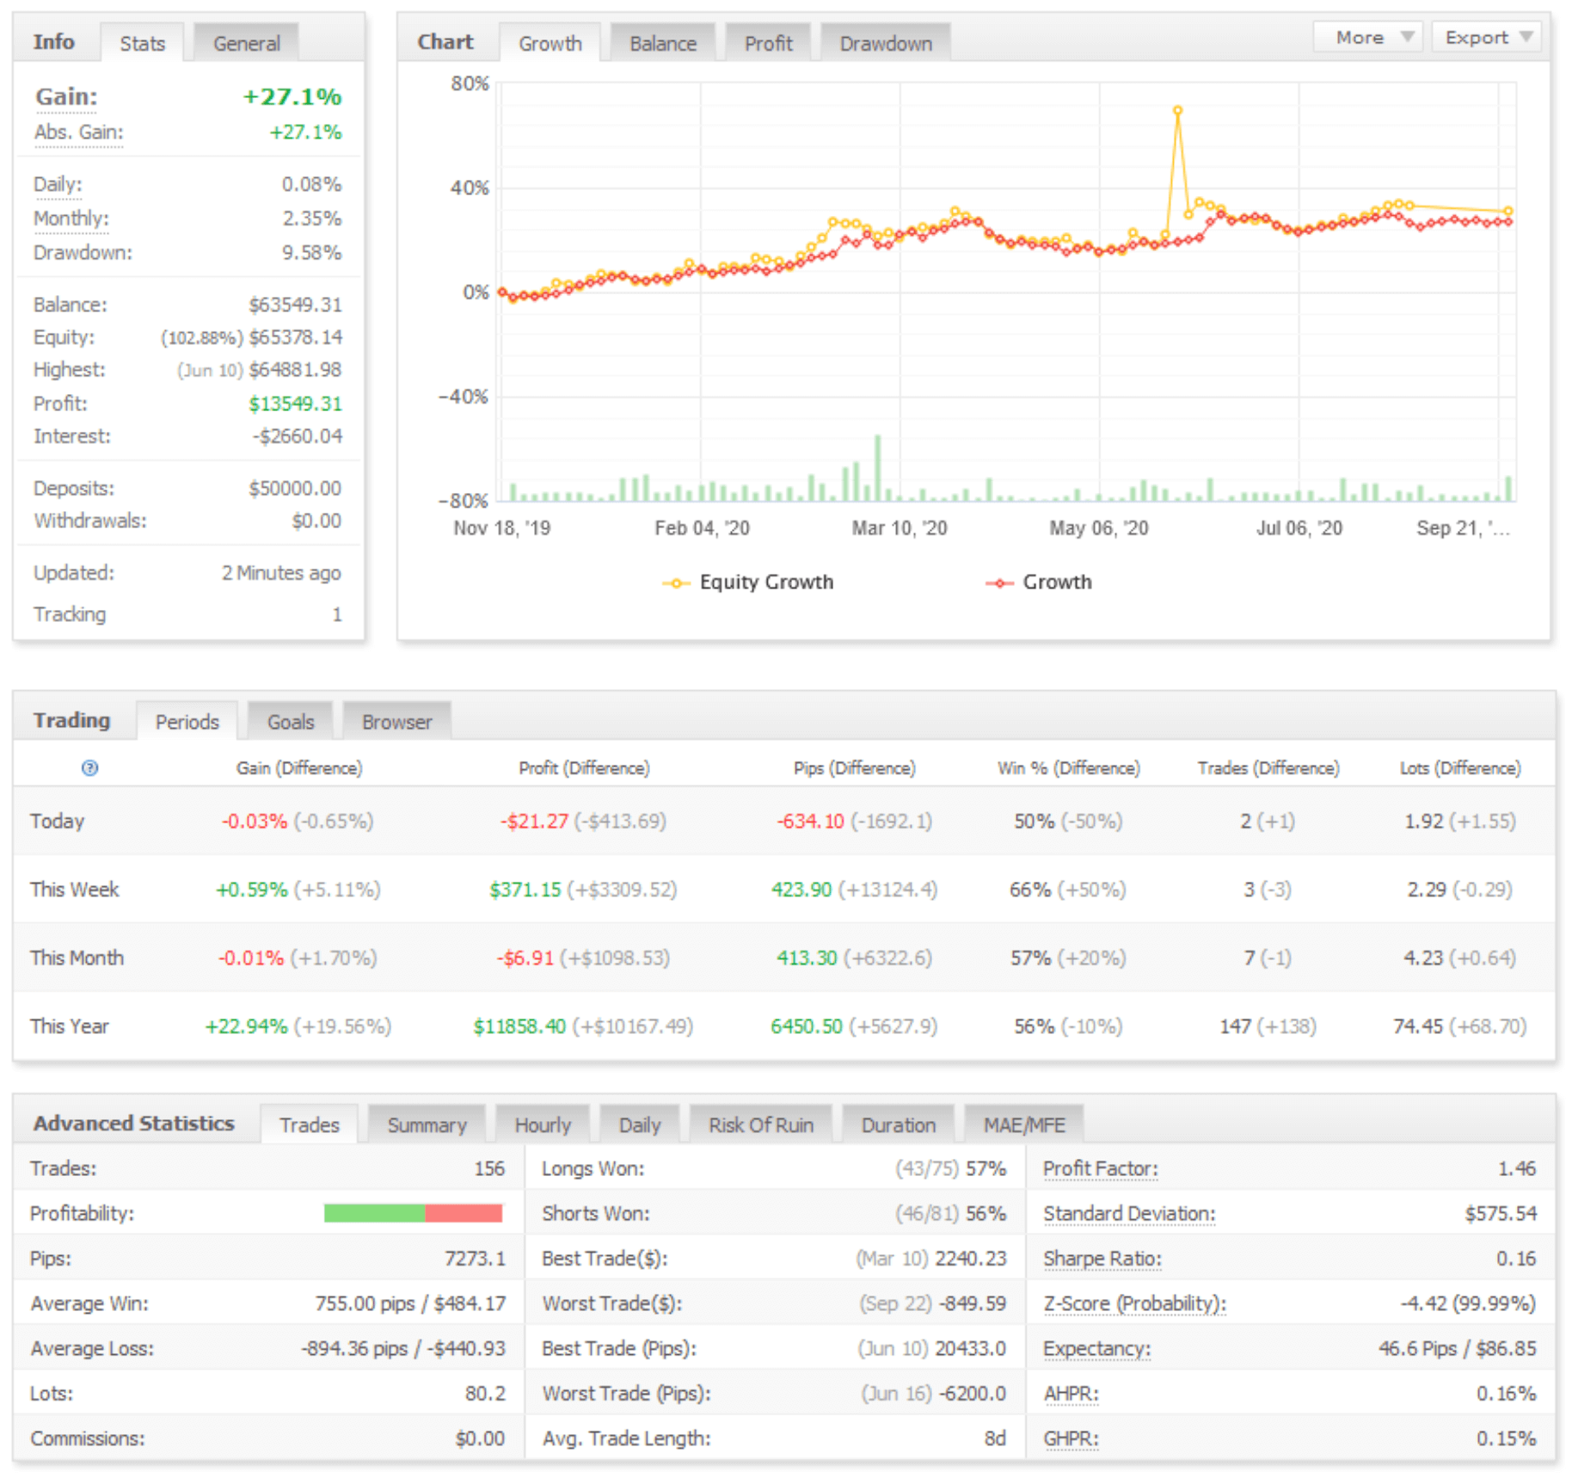Click the Z-Score (Probability) label
Image resolution: width=1572 pixels, height=1478 pixels.
(x=1134, y=1303)
